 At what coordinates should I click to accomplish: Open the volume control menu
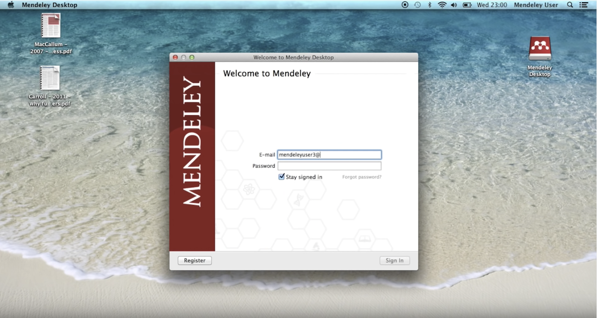pos(454,5)
